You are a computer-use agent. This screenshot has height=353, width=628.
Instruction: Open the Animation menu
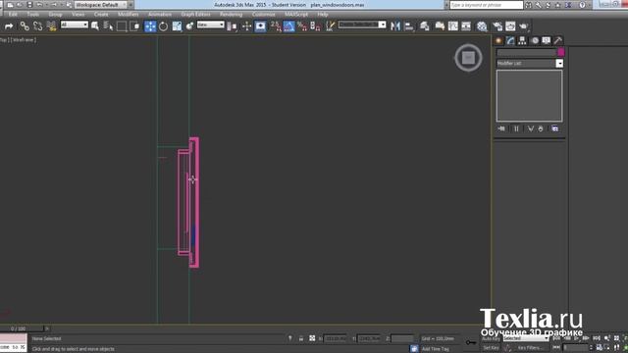click(160, 15)
